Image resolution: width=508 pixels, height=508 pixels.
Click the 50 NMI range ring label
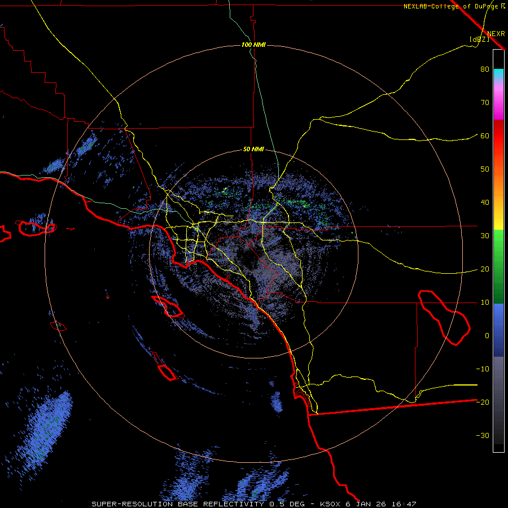point(253,150)
